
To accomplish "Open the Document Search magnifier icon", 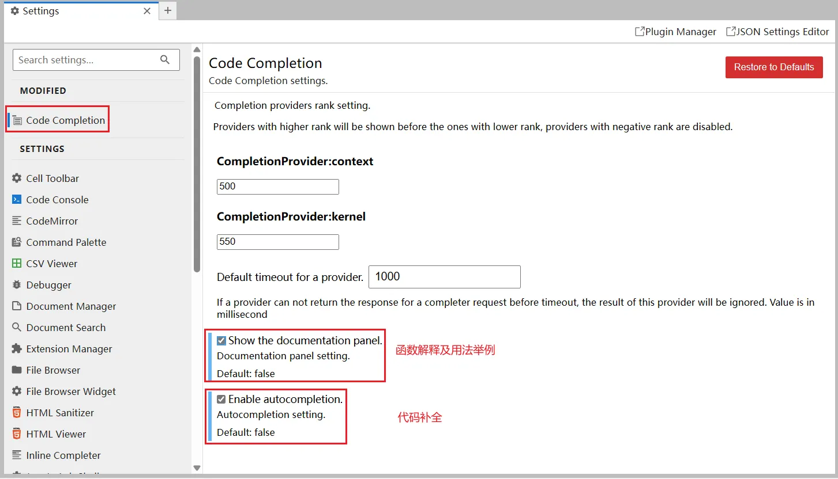I will [x=17, y=328].
